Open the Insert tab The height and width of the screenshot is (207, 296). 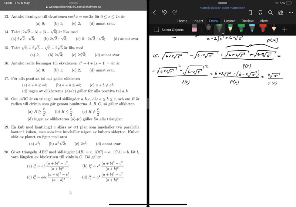coord(198,21)
